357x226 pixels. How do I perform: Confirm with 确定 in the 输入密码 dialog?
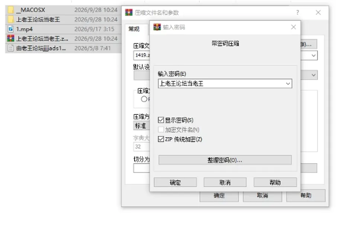tap(175, 182)
